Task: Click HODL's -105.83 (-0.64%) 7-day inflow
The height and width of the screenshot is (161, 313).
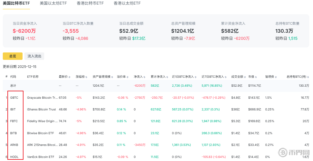Action: click(214, 157)
